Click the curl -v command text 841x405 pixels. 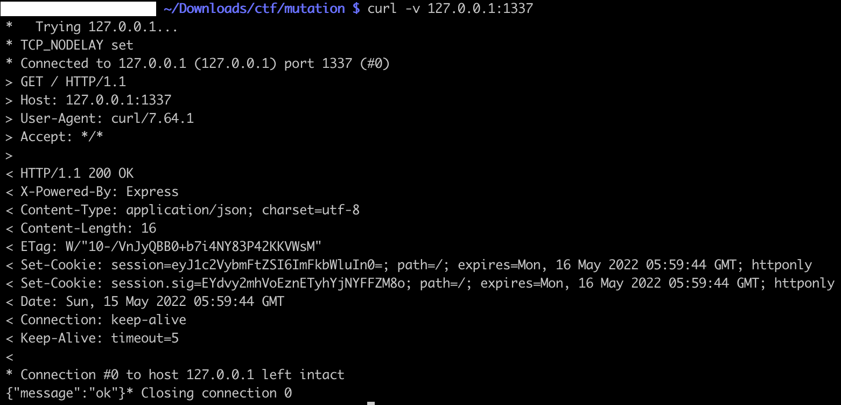pos(450,9)
